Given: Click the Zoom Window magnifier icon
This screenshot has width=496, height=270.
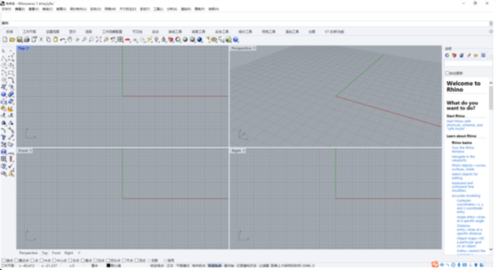Looking at the screenshot, I should [91, 40].
